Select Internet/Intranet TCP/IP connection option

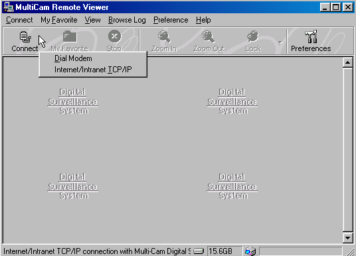tap(93, 70)
